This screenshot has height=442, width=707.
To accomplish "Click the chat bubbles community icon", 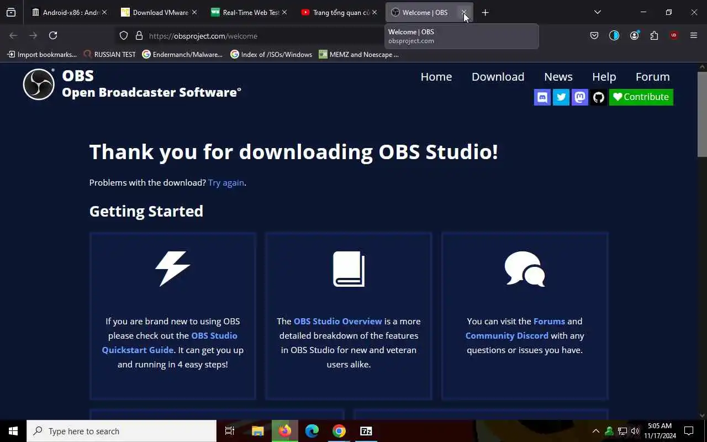I will pos(525,269).
